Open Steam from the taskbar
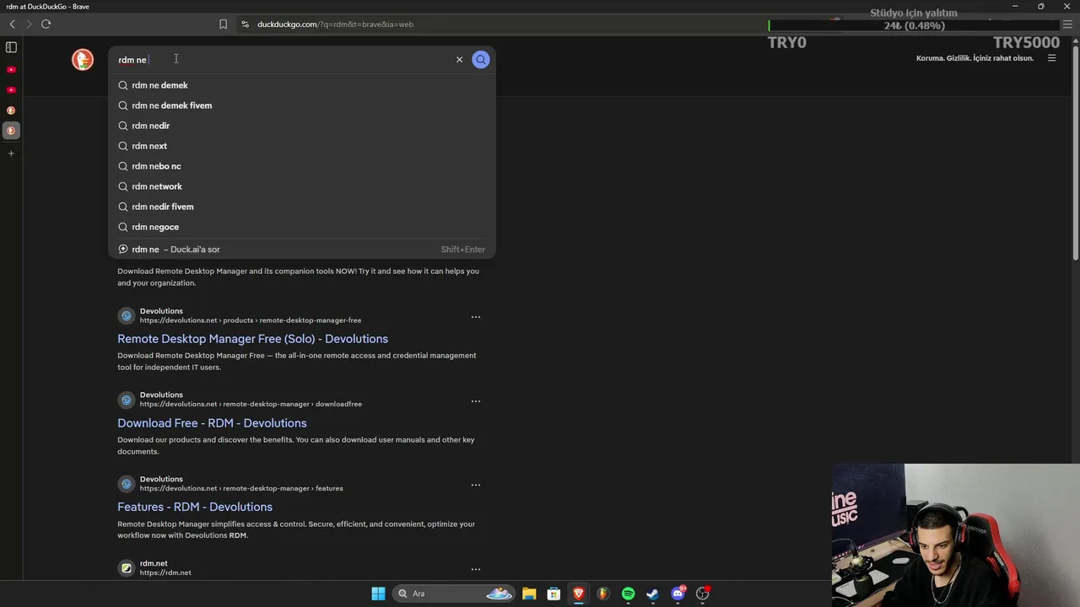Viewport: 1080px width, 607px height. [652, 594]
